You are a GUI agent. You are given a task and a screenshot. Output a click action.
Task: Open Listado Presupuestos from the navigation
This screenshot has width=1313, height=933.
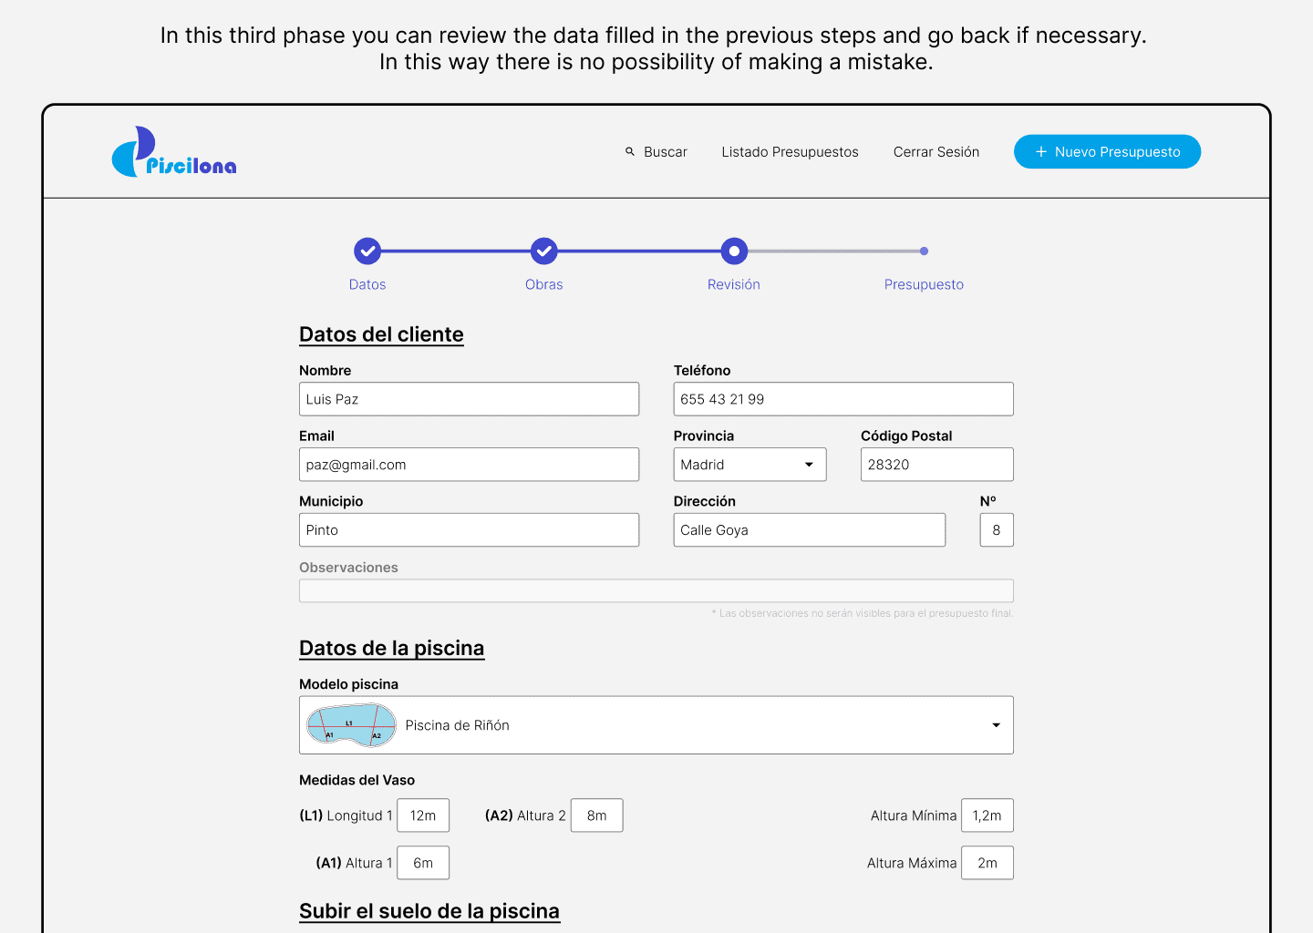pyautogui.click(x=790, y=151)
